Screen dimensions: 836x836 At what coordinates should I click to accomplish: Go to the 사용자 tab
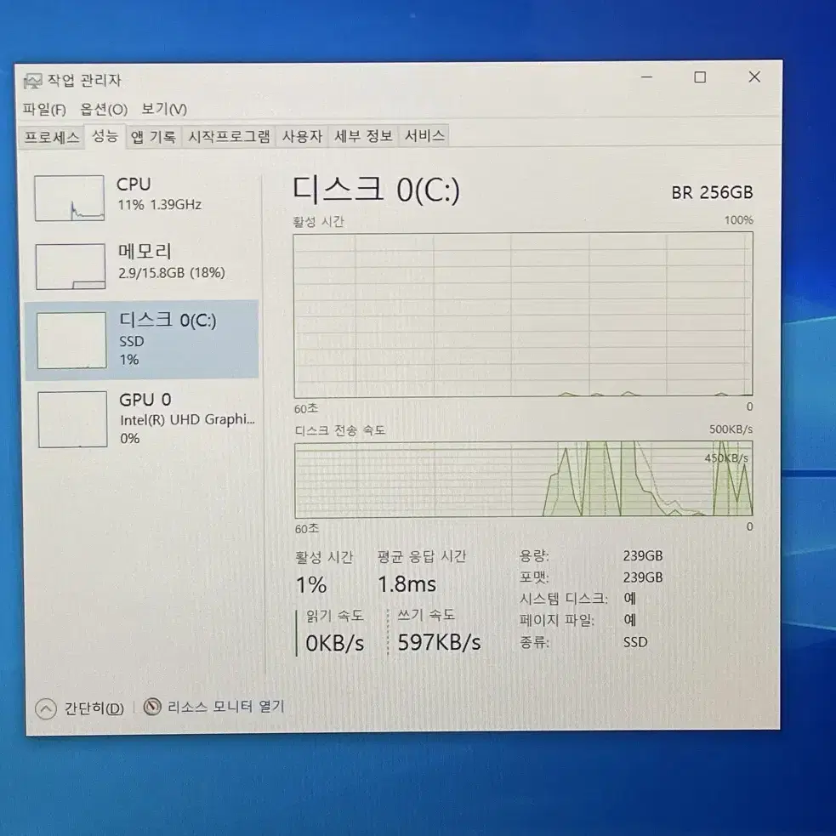[302, 136]
